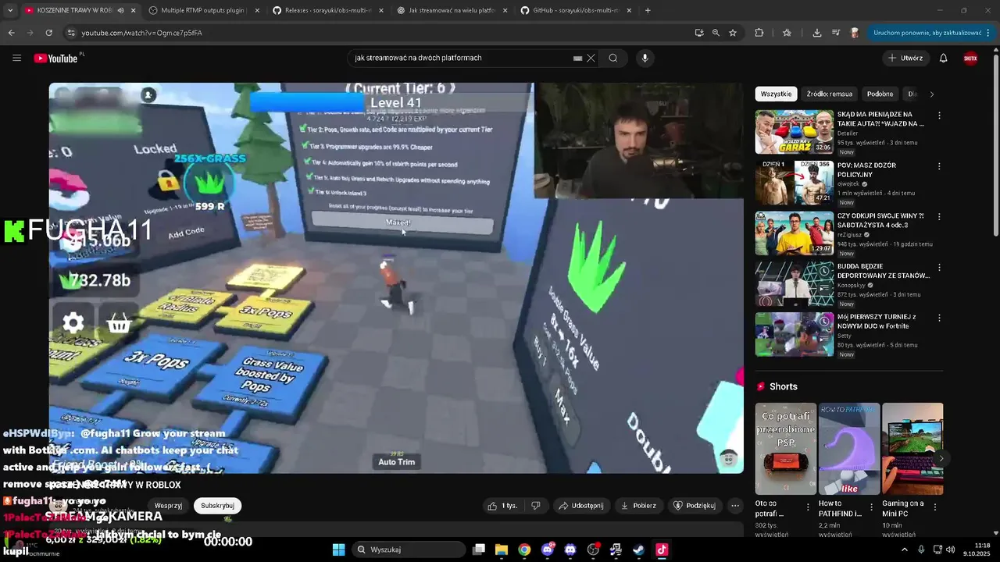Click the Udostępnij share button
The width and height of the screenshot is (1000, 562).
click(580, 506)
